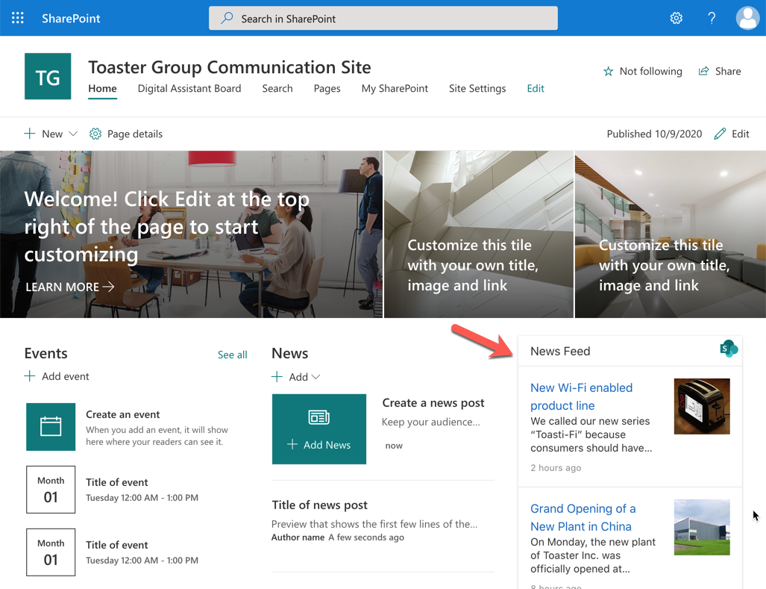Open the user profile avatar
Image resolution: width=766 pixels, height=589 pixels.
tap(747, 18)
